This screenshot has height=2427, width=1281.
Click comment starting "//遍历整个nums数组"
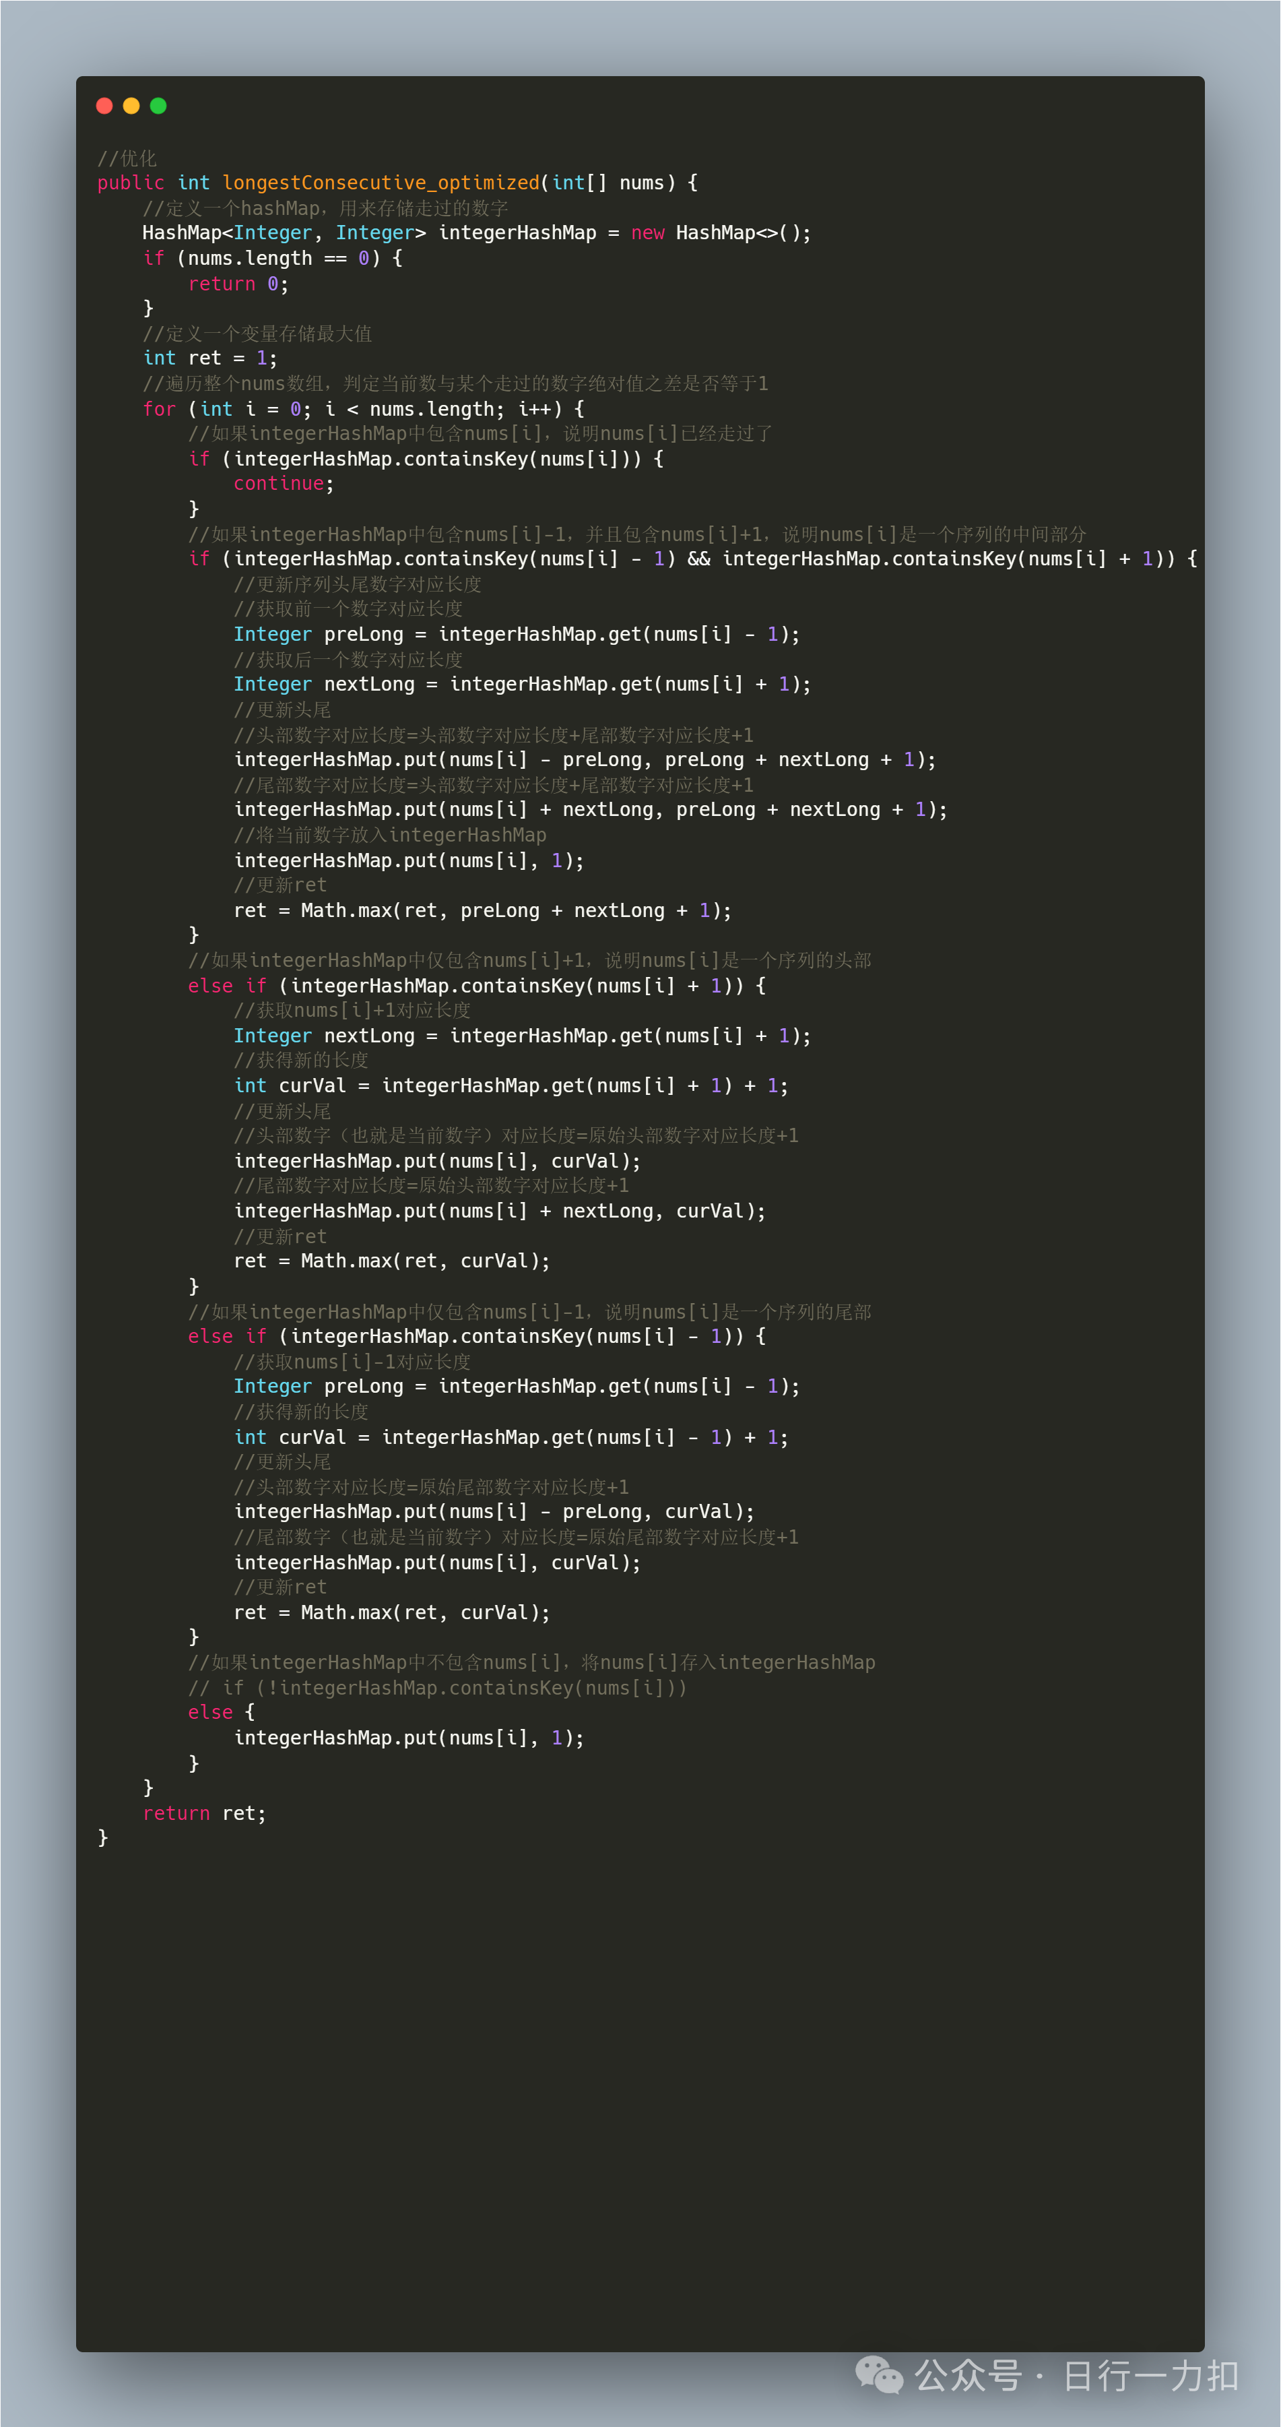click(x=456, y=383)
